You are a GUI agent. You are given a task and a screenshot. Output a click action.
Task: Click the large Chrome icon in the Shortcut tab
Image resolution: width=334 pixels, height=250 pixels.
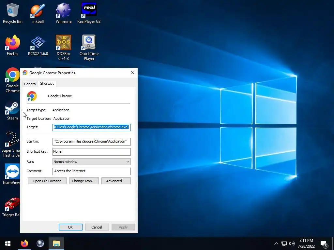(32, 96)
